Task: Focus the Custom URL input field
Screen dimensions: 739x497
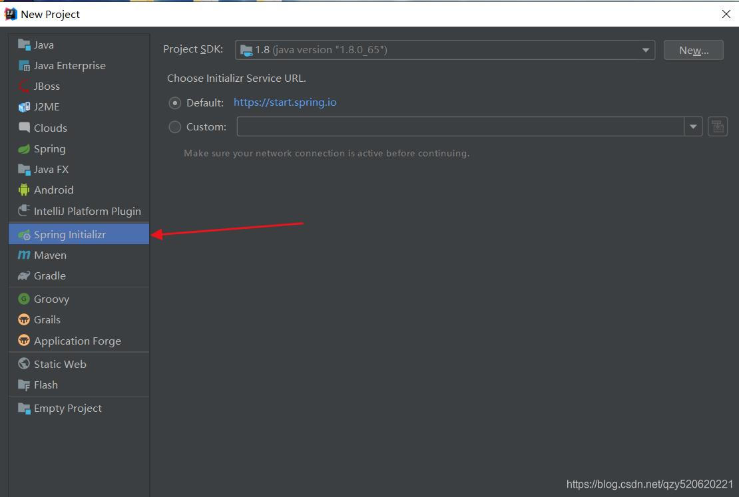Action: point(461,126)
